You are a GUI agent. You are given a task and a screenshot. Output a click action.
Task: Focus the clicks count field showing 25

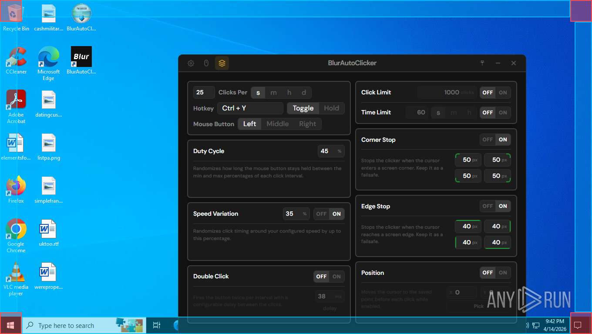[x=204, y=93]
